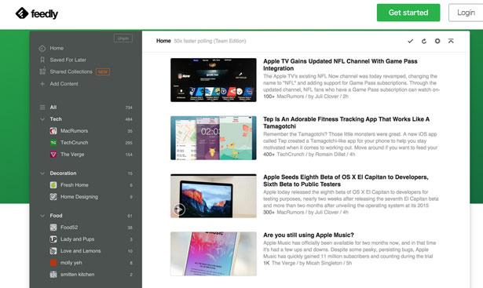Mark all as read checkmark icon

[410, 41]
